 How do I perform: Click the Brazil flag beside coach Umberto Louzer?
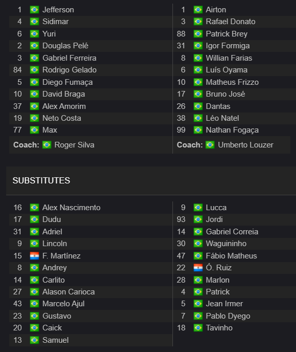(x=210, y=145)
